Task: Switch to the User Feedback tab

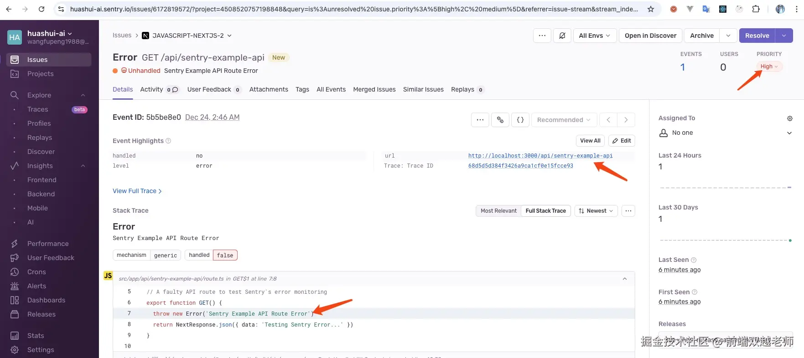Action: [x=214, y=89]
